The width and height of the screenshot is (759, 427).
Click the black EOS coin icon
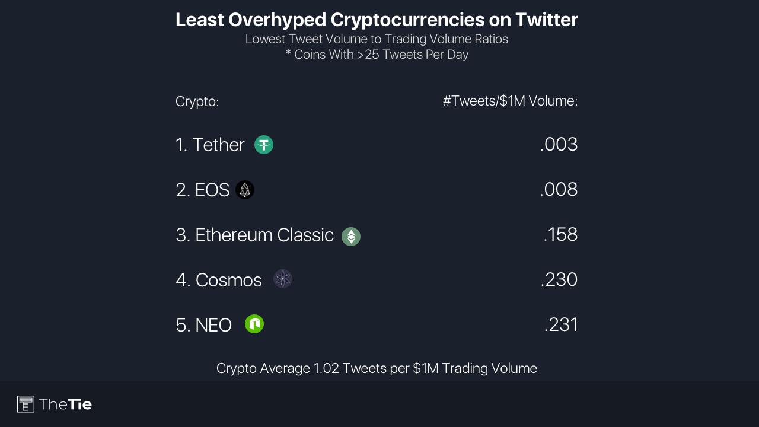245,190
